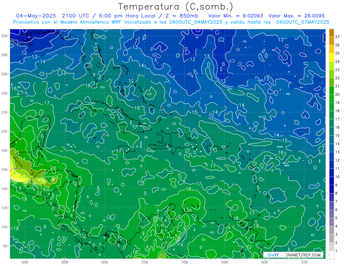Click the '80W' longitude axis label
The image size is (345, 266).
(105, 262)
